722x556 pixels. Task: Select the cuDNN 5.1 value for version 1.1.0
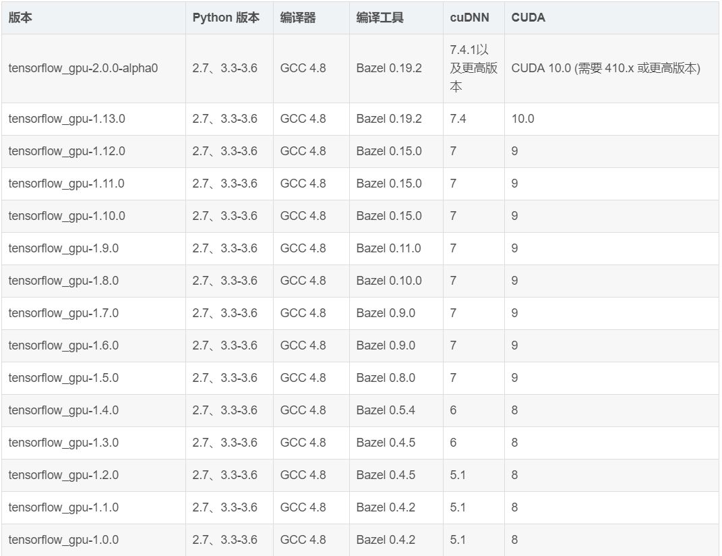pos(453,507)
